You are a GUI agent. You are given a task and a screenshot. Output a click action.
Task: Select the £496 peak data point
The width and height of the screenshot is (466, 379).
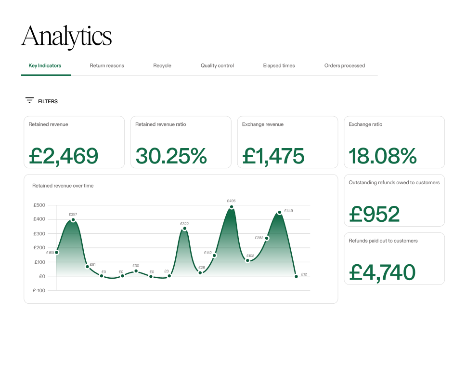pyautogui.click(x=232, y=207)
